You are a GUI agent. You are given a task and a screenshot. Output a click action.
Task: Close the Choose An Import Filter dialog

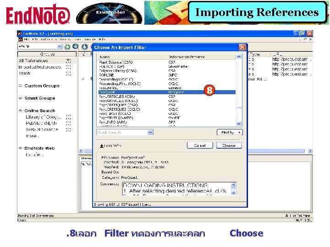242,47
